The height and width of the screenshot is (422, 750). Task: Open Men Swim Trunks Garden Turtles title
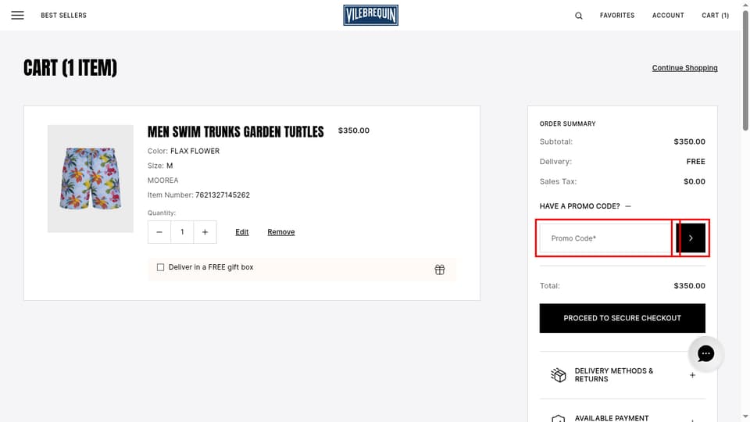(x=235, y=131)
